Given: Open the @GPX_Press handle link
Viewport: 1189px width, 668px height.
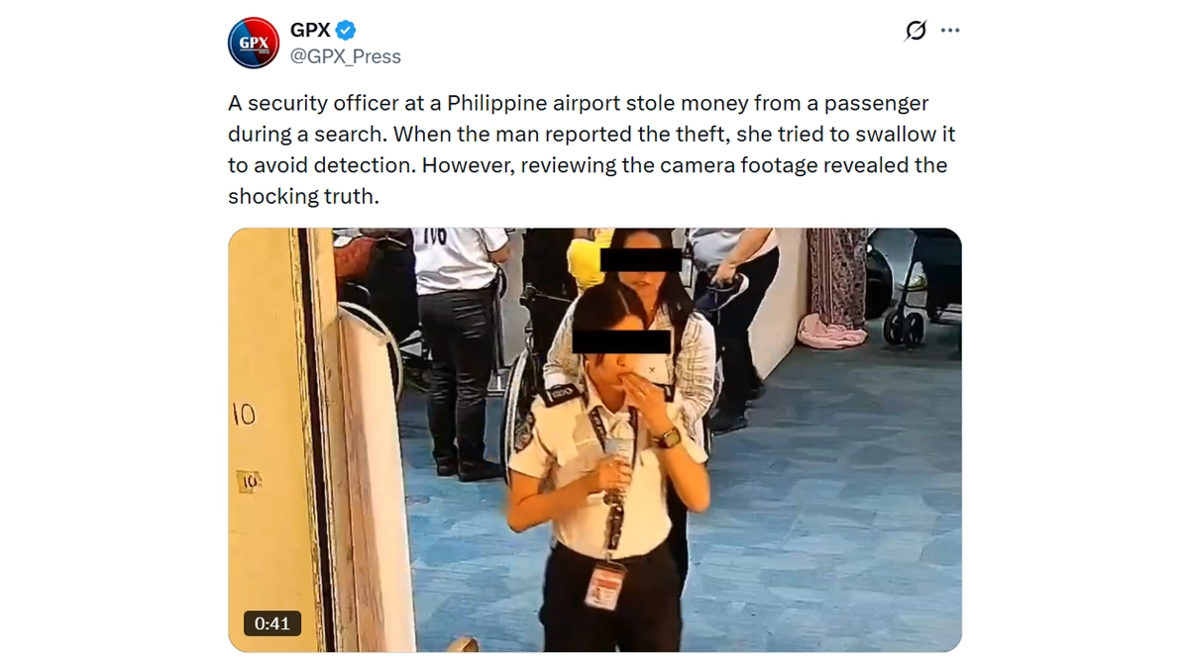Looking at the screenshot, I should (x=345, y=56).
